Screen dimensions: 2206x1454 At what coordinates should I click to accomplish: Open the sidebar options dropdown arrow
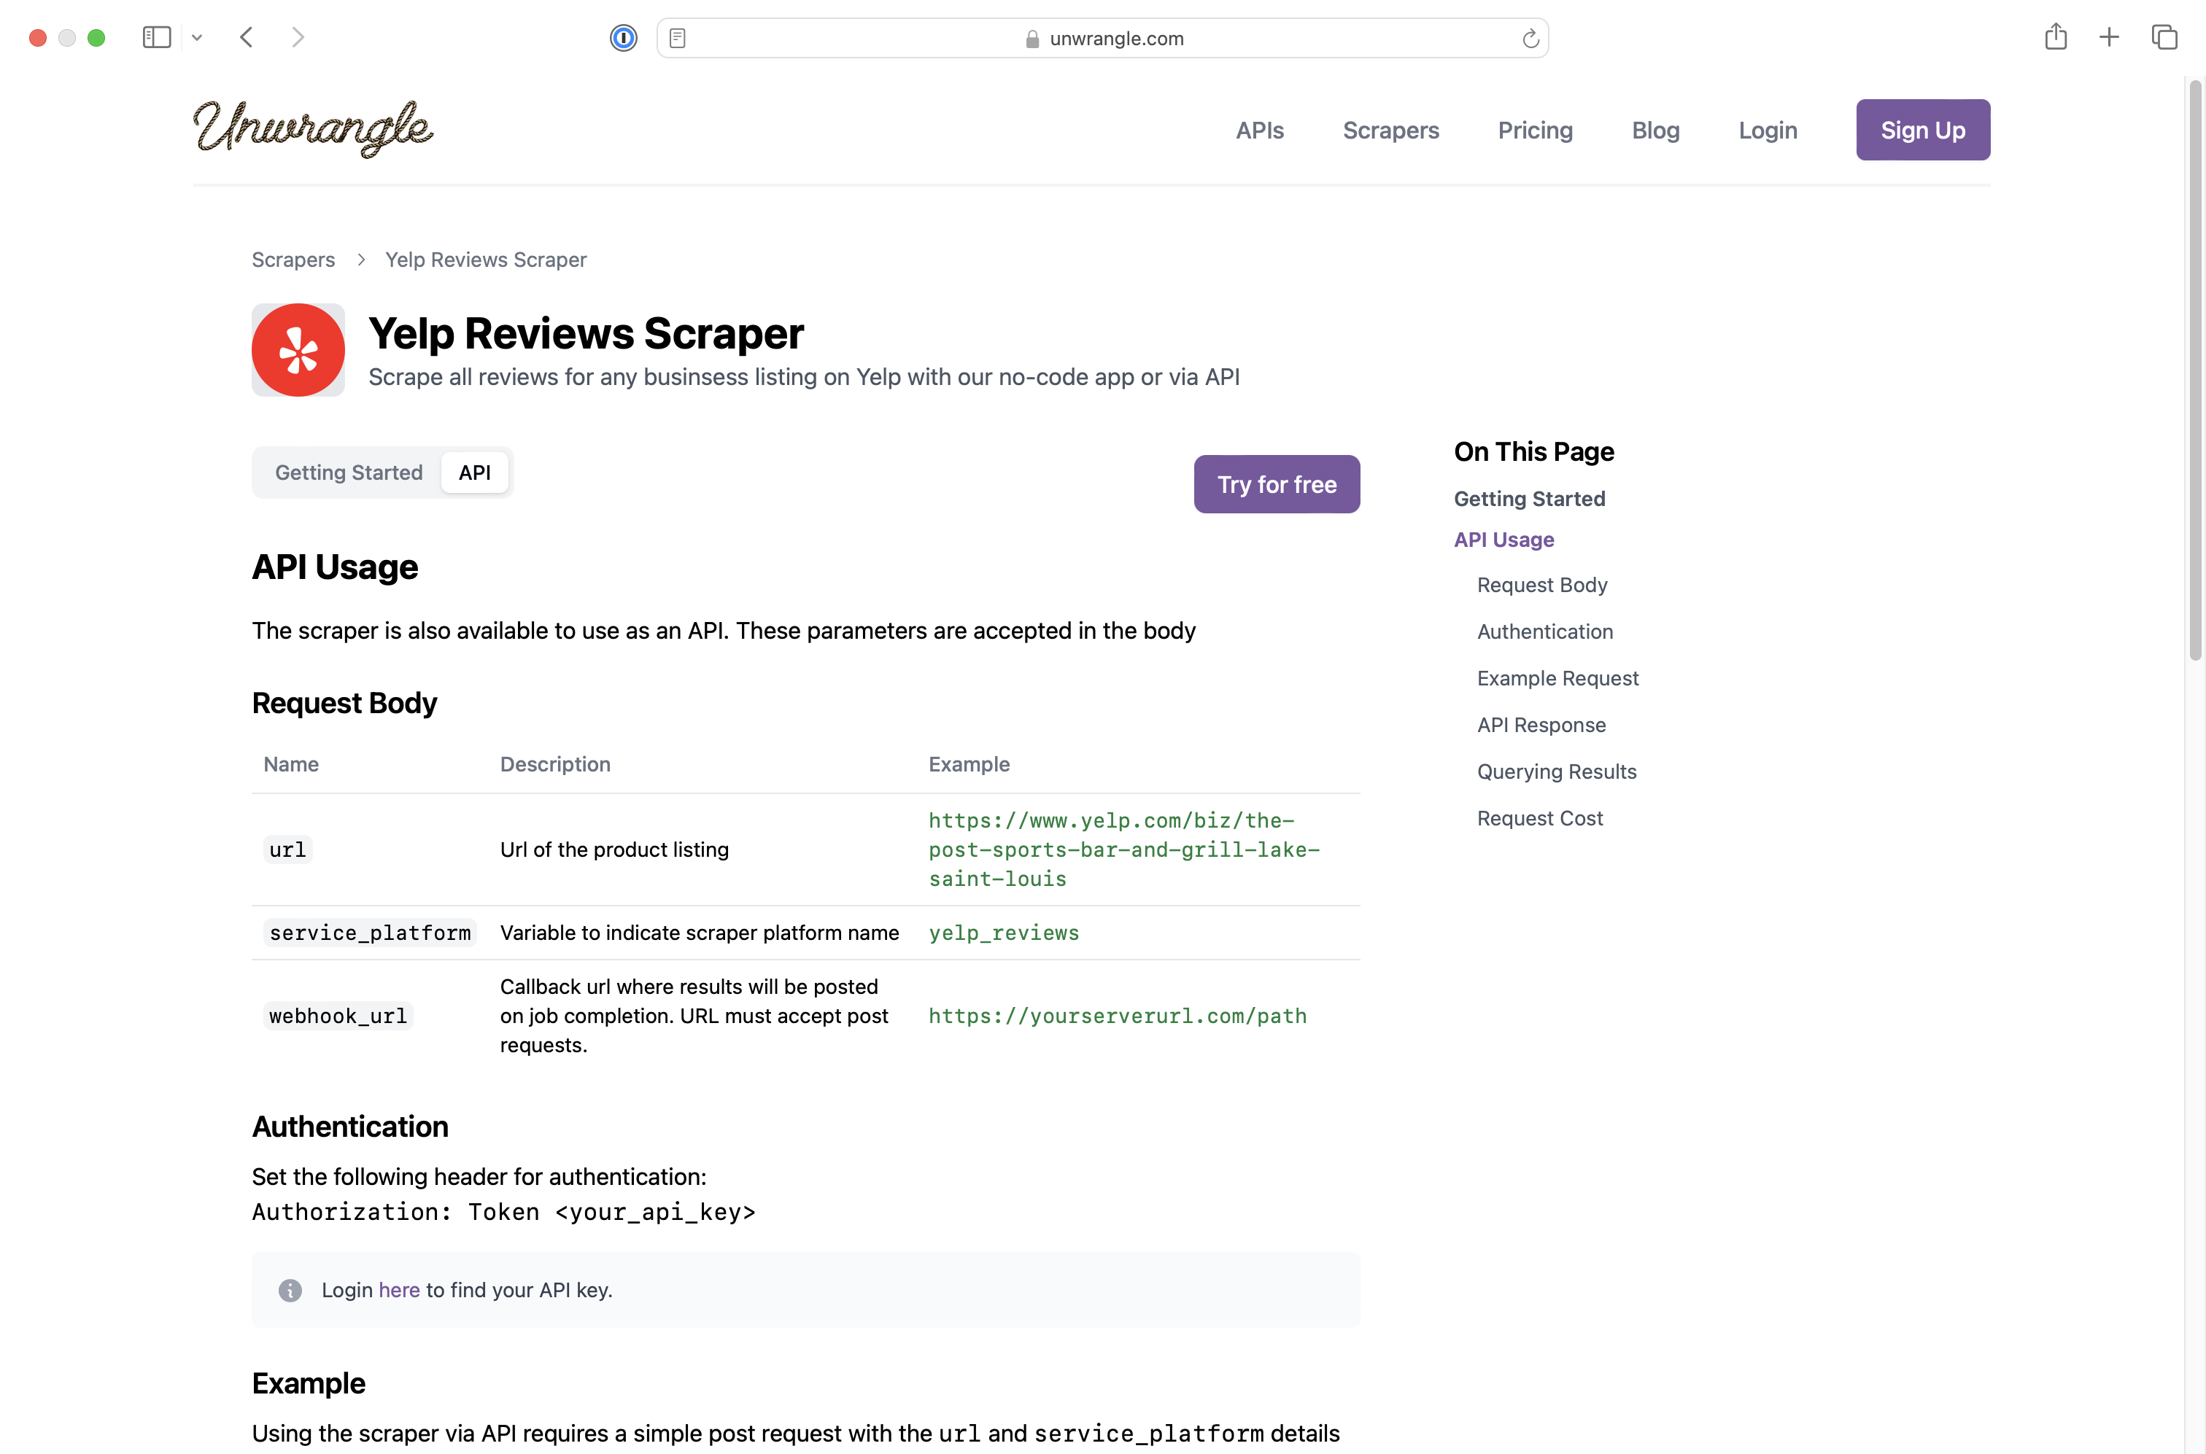(197, 38)
